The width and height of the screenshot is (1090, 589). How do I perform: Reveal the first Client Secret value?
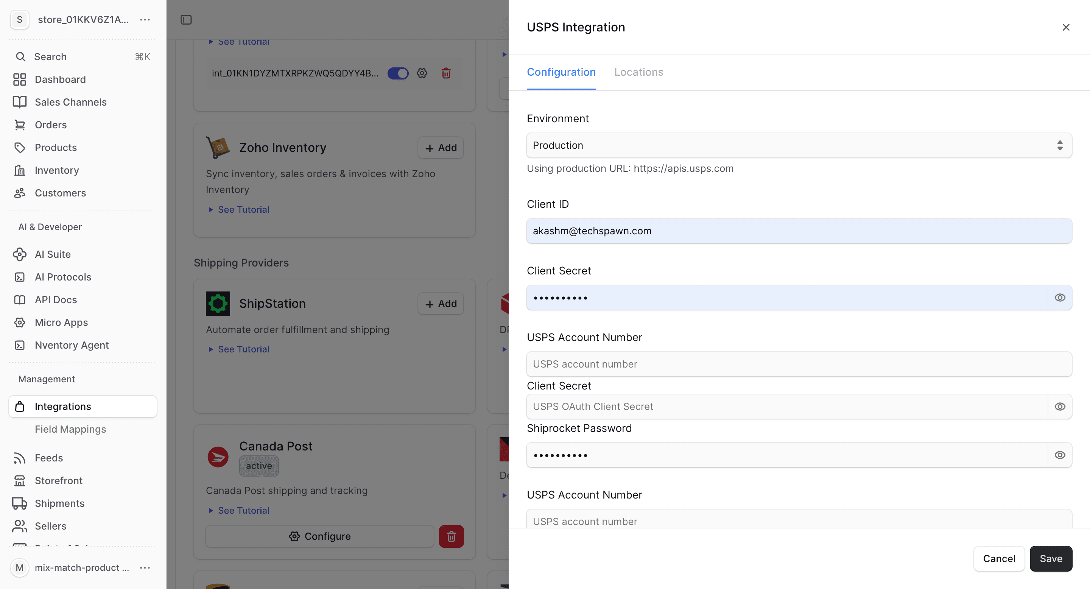pos(1060,298)
